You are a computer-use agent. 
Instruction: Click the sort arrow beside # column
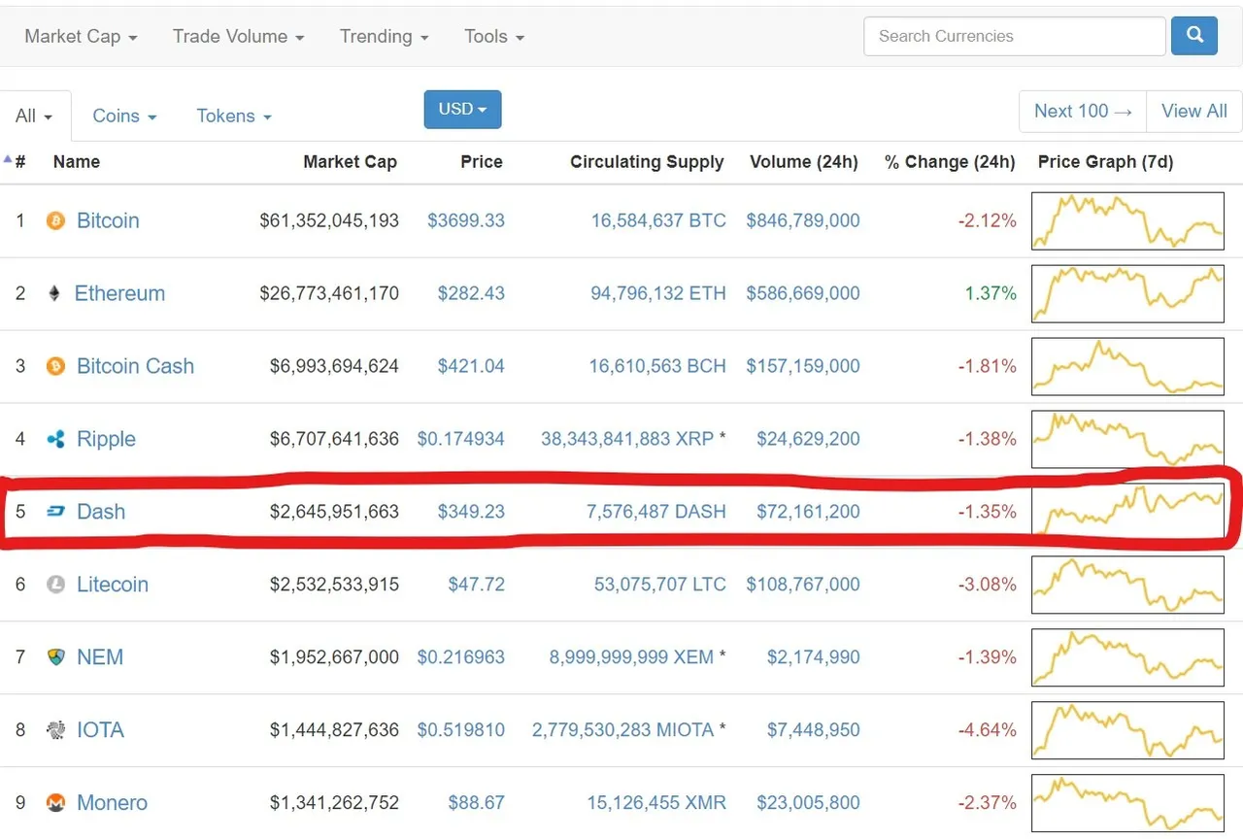pos(8,158)
